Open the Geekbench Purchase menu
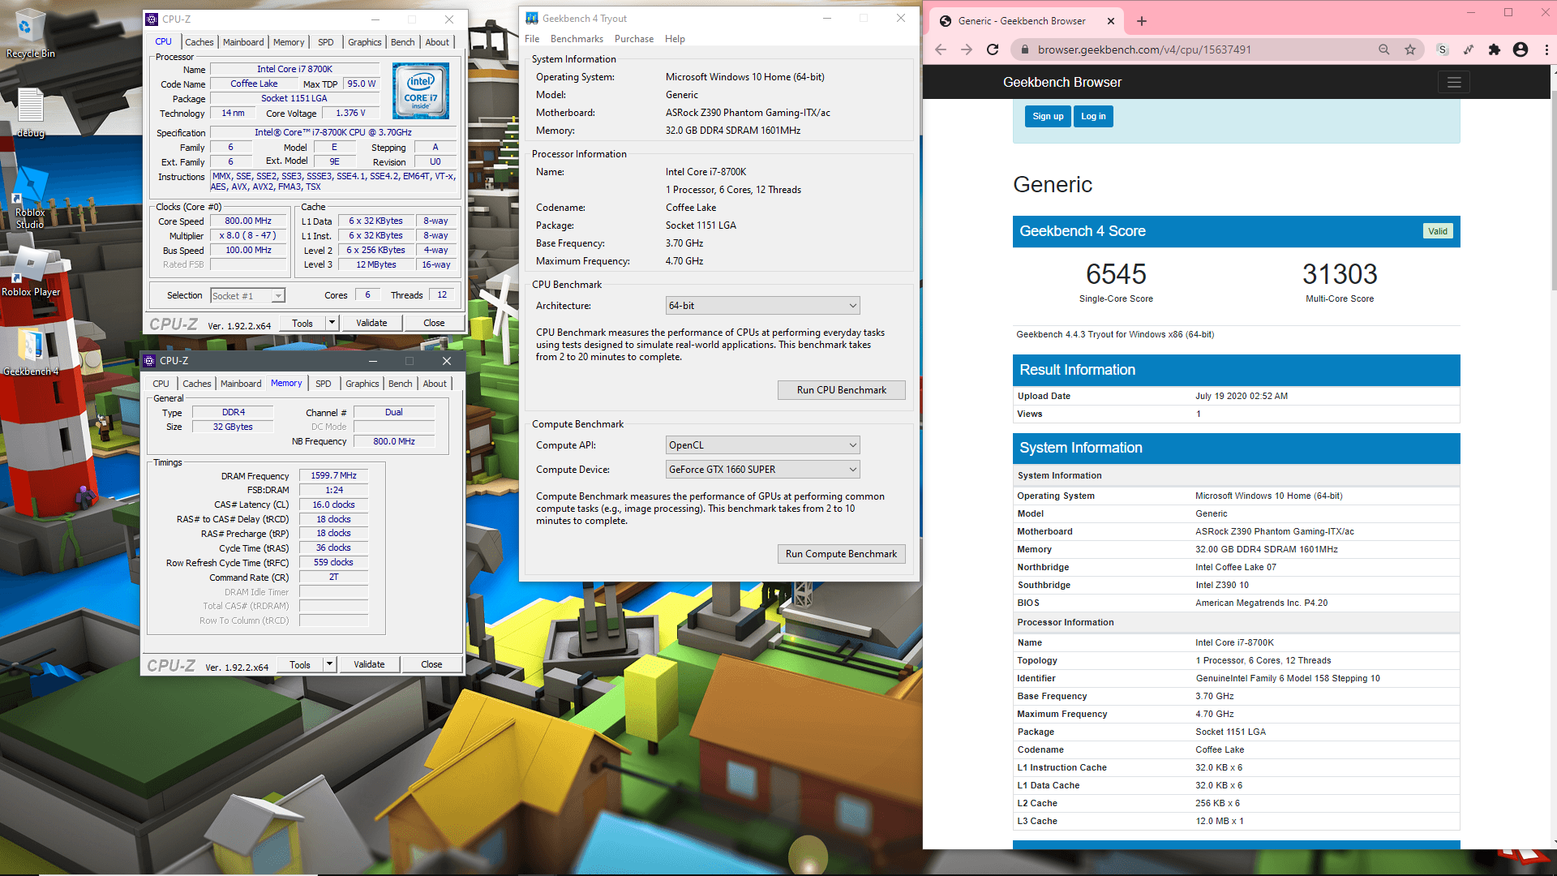The height and width of the screenshot is (876, 1557). click(633, 39)
